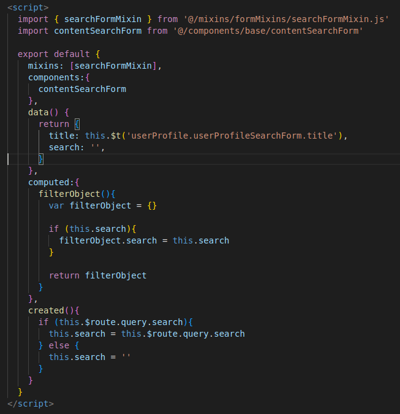Click the 'if (this.$route.query.search)' condition

[x=115, y=322]
